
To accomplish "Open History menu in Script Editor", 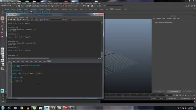I will pyautogui.click(x=16, y=17).
